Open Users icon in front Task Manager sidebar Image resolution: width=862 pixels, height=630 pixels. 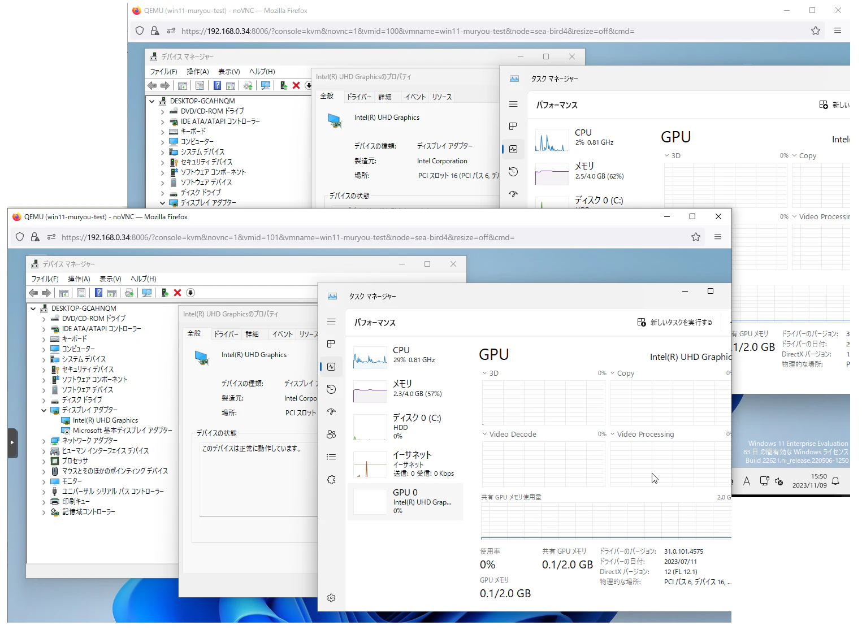(x=331, y=434)
